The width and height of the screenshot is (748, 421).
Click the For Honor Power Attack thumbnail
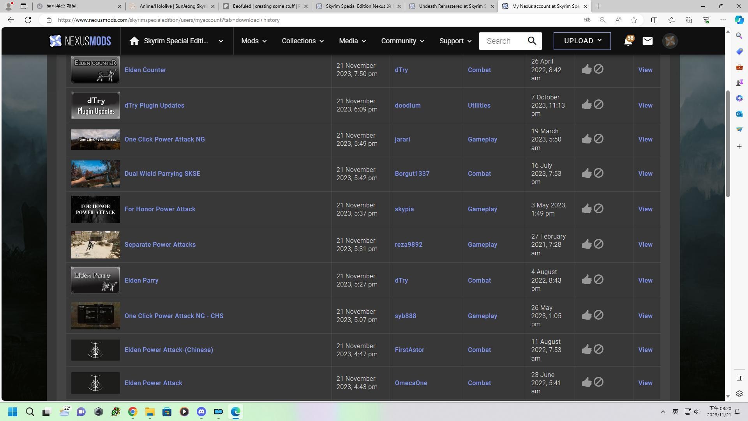click(95, 209)
